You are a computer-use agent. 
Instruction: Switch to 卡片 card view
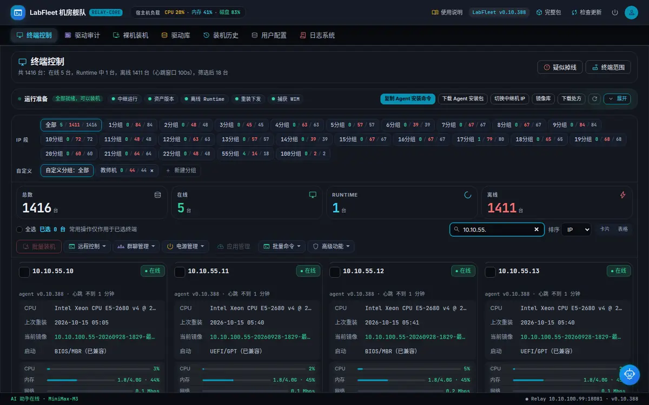point(605,229)
